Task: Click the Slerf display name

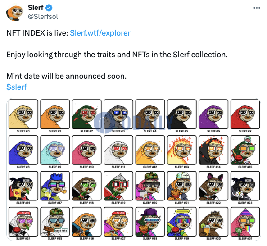Action: pos(36,8)
